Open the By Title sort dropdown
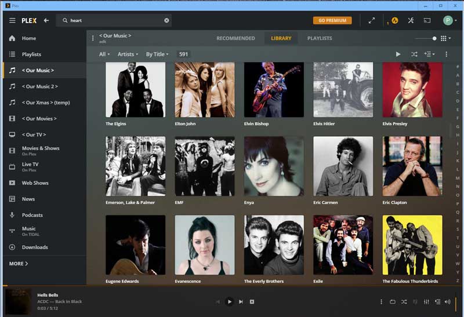Image resolution: width=464 pixels, height=317 pixels. point(157,54)
